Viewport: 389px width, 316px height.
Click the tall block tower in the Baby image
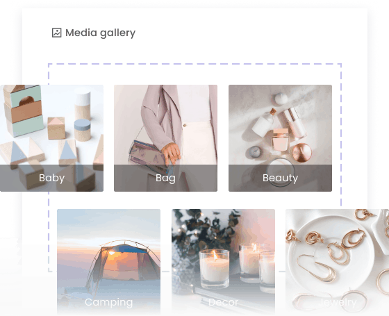(23, 110)
